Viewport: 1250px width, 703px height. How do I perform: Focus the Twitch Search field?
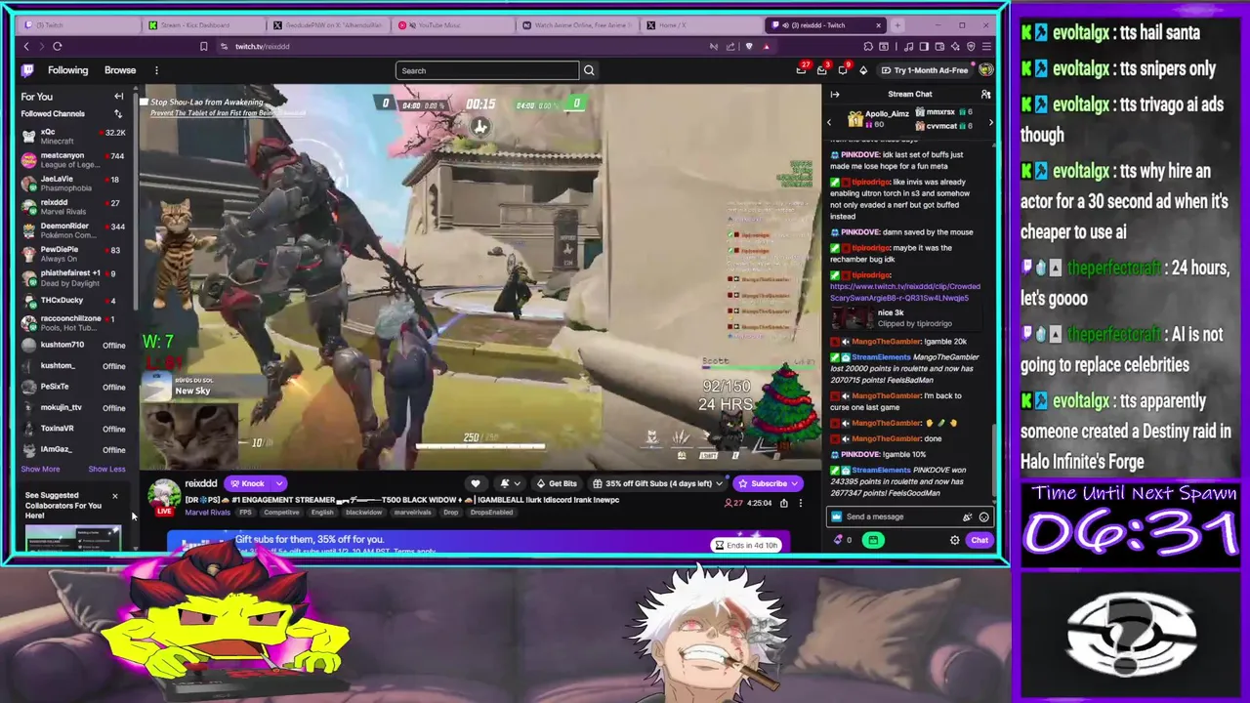pyautogui.click(x=487, y=70)
